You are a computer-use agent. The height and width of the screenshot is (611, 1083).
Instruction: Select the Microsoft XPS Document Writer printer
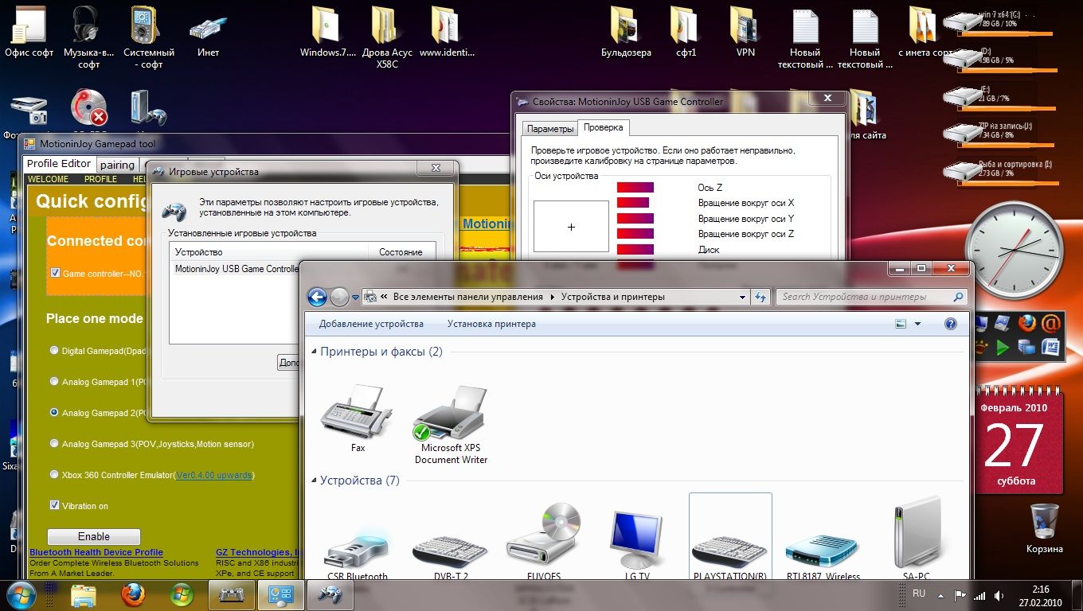451,415
